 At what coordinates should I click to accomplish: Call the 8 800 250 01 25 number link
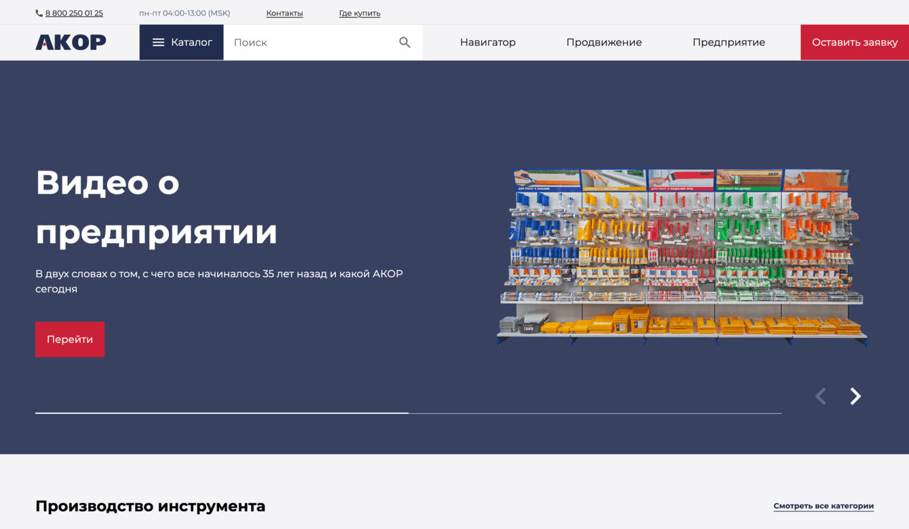pyautogui.click(x=74, y=12)
